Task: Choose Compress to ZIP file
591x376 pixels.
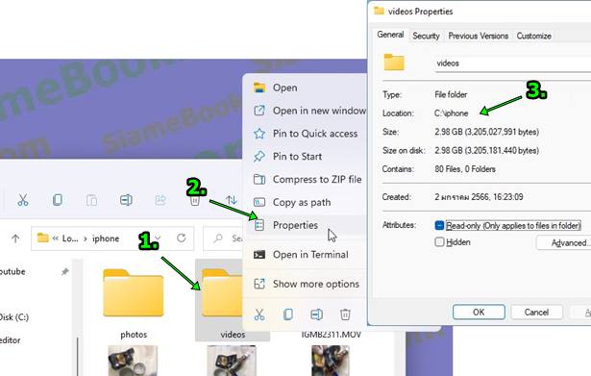Action: (317, 179)
